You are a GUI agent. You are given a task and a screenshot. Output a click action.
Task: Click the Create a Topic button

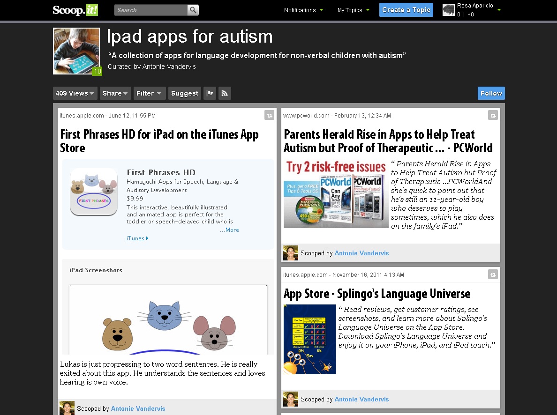[406, 9]
